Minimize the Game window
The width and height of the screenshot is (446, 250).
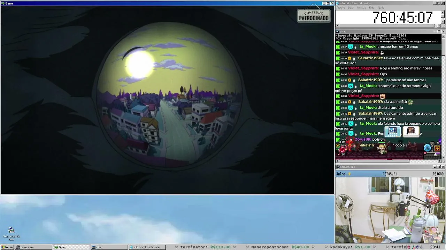point(324,3)
